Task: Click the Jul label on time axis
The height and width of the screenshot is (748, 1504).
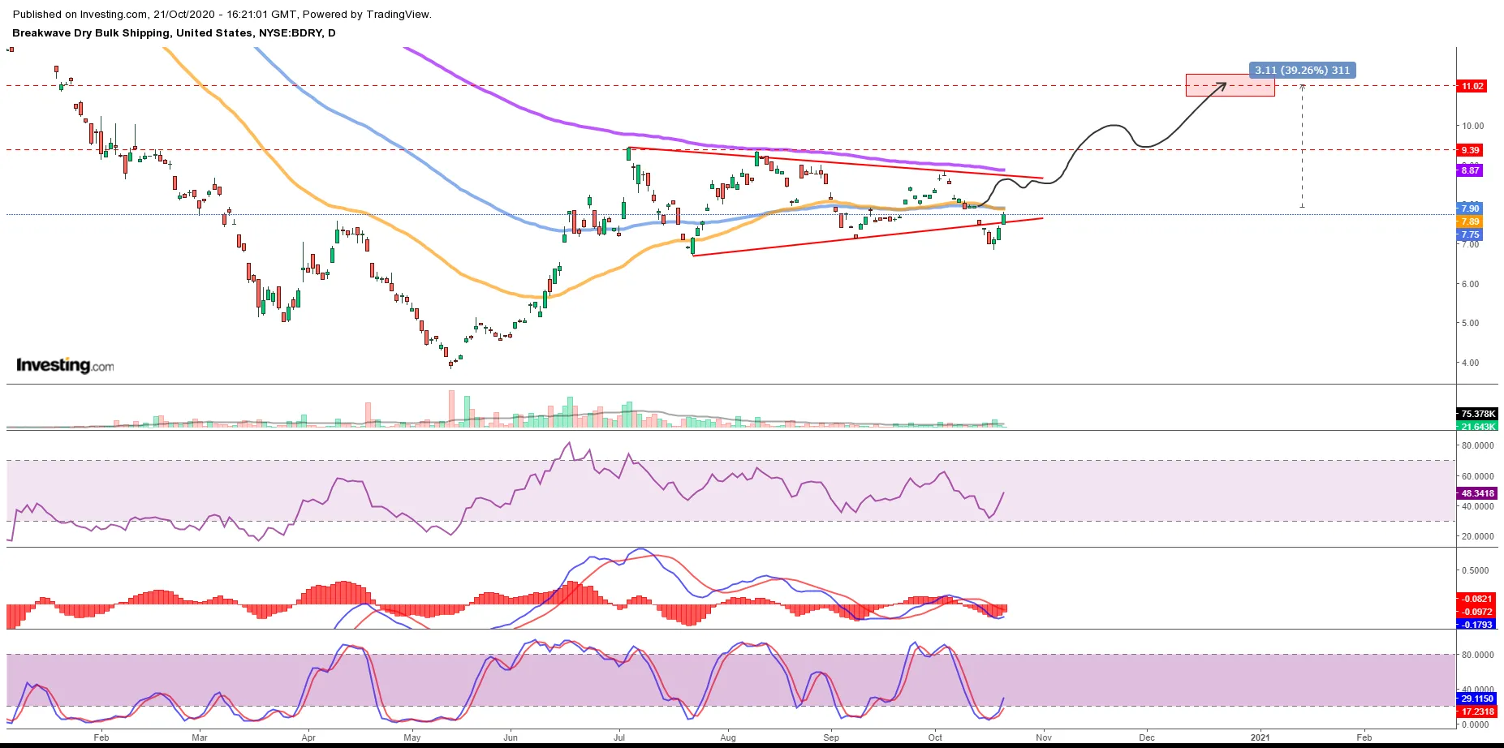Action: pos(619,737)
